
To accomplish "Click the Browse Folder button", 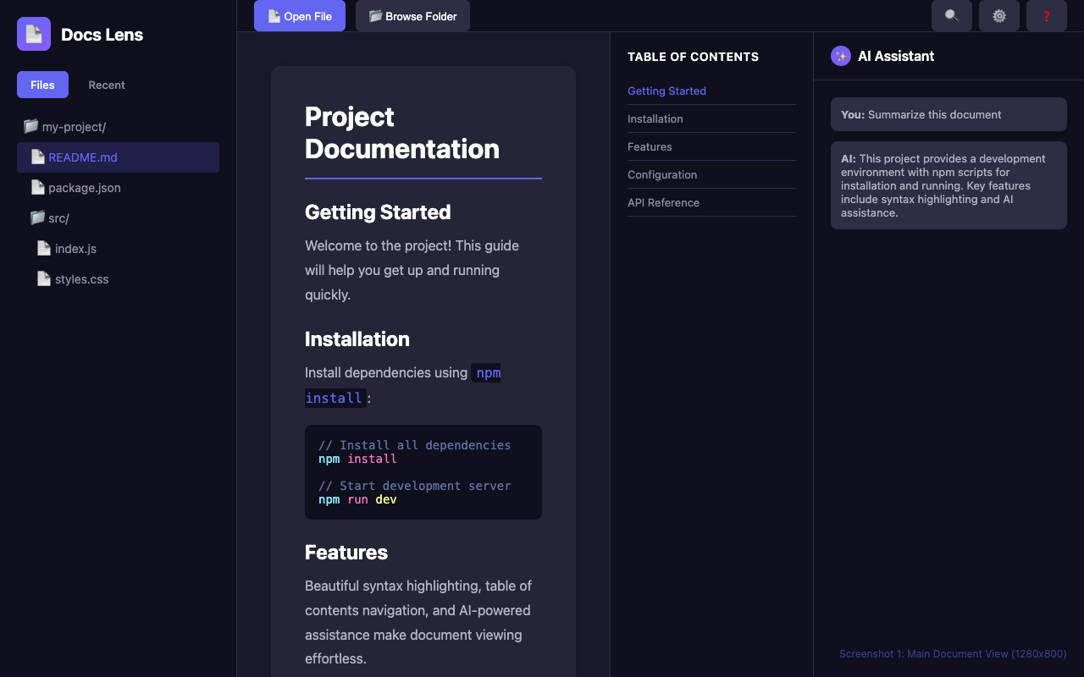I will coord(412,16).
